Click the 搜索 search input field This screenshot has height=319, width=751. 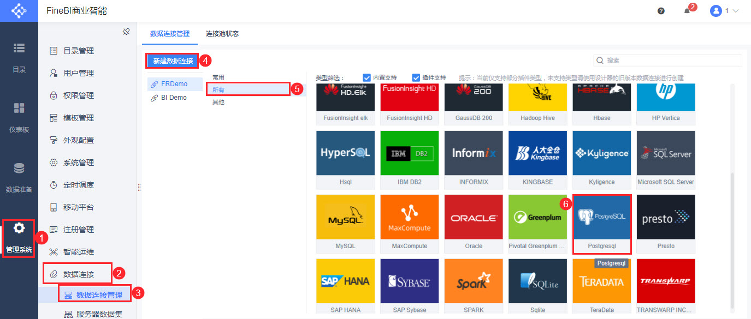[668, 61]
